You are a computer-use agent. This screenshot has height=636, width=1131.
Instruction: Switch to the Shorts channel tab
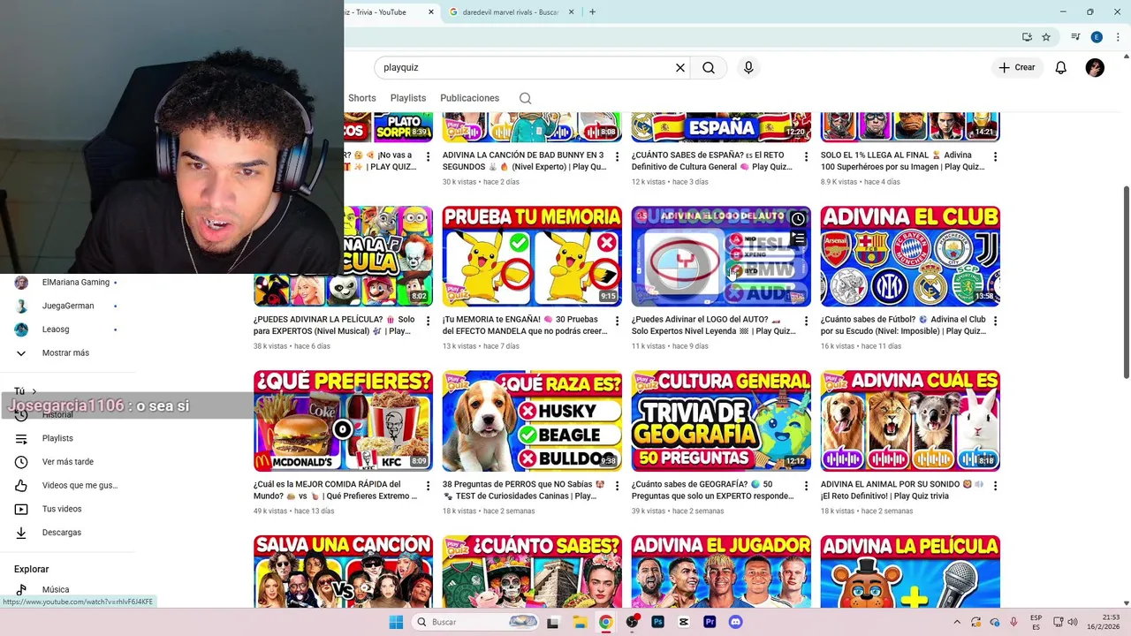coord(361,98)
